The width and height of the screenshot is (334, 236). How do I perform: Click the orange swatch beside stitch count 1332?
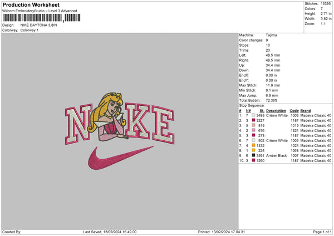(x=253, y=145)
